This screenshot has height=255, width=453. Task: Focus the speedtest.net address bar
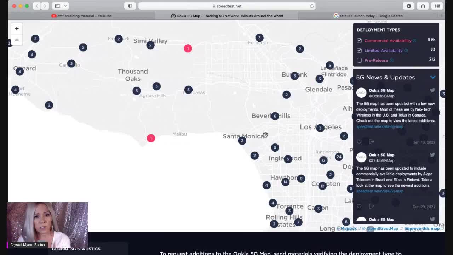[x=227, y=6]
